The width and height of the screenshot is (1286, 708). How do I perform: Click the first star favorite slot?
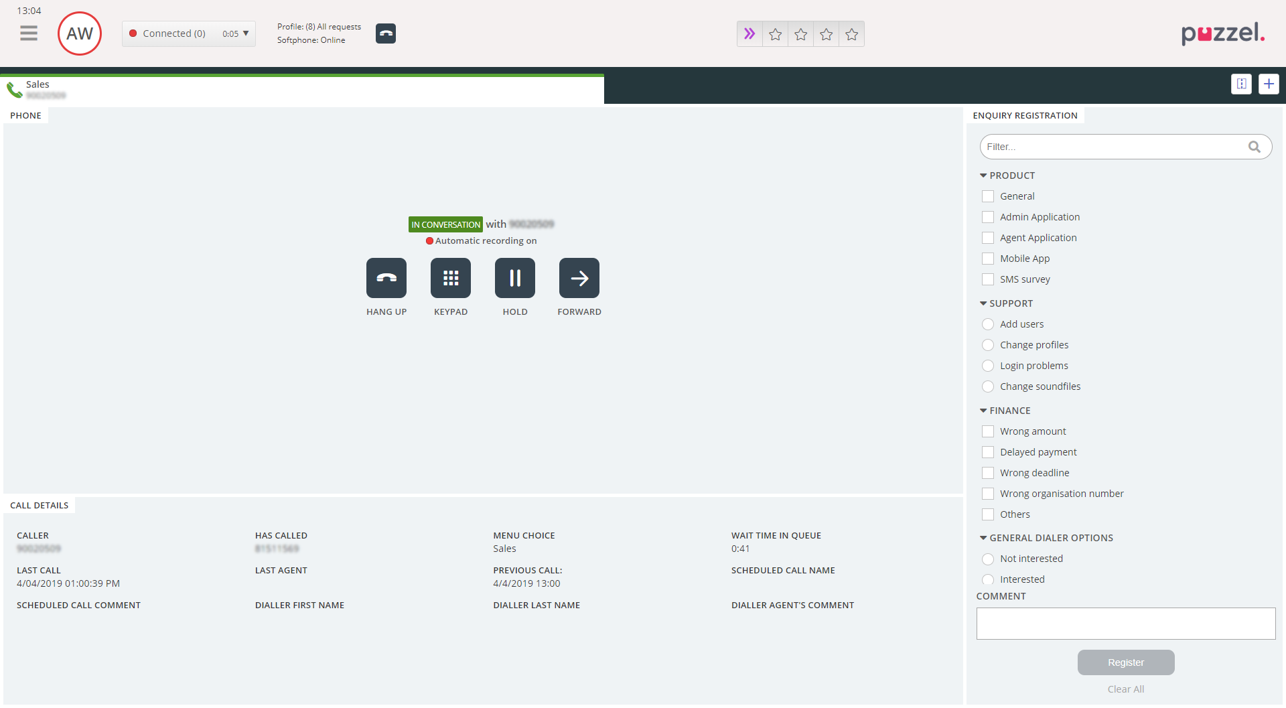776,34
